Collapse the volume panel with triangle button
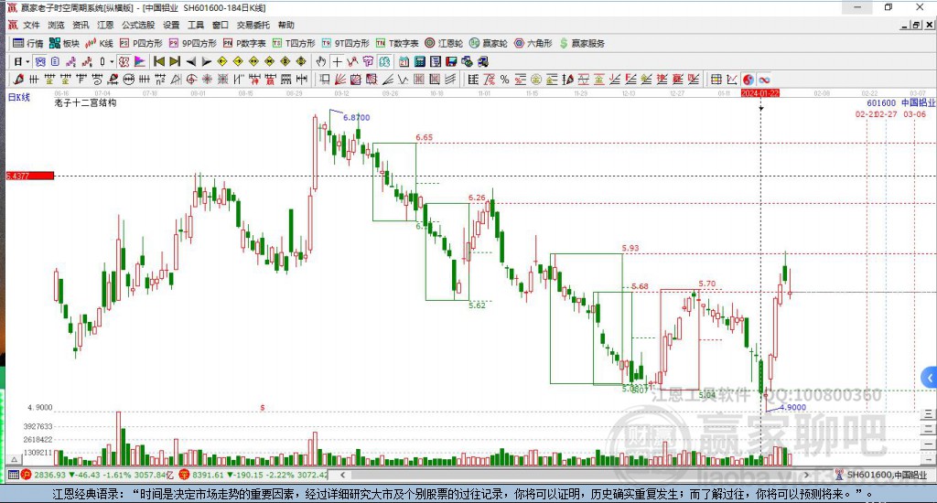This screenshot has width=937, height=503. (15, 459)
